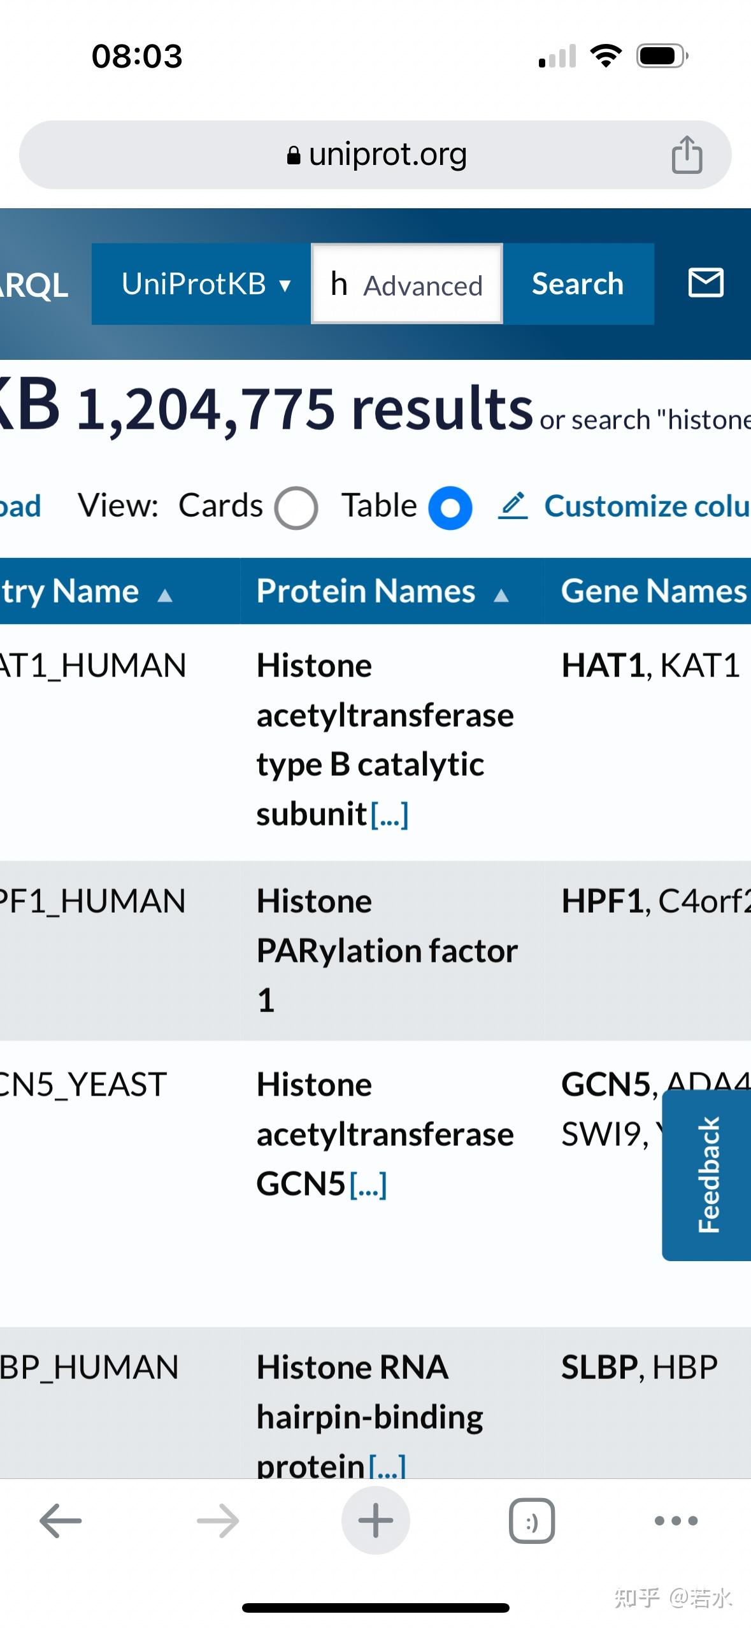Tap the uniprot.org address bar
Screen dimensions: 751x1628
click(376, 155)
